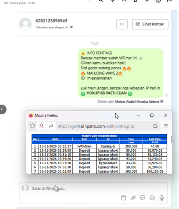Click the phone number 6282123096949
The image size is (179, 209).
(51, 21)
